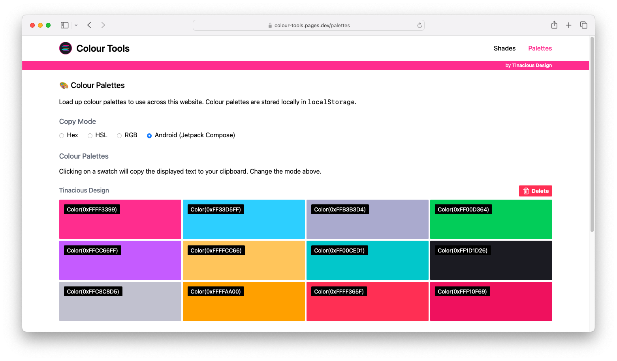Copy the green Color(0xFF00D364) swatch
This screenshot has width=617, height=361.
tap(491, 219)
